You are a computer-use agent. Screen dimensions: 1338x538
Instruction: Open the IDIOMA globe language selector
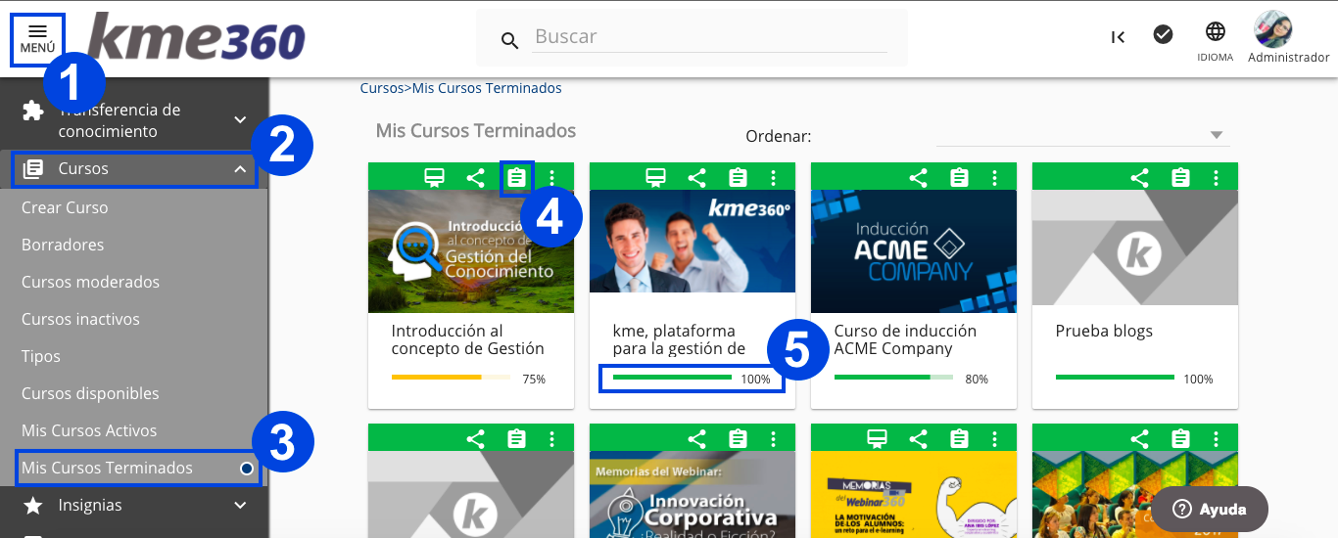pyautogui.click(x=1215, y=41)
